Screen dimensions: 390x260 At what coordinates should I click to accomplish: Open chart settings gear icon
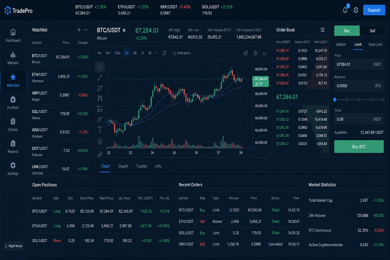[255, 53]
